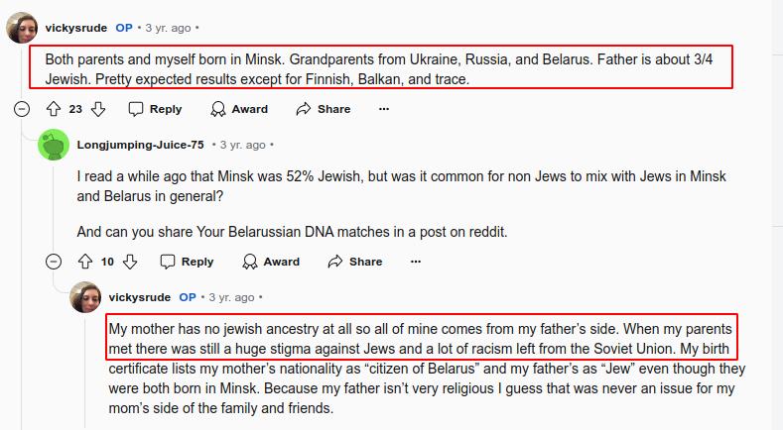Downvote Longjumping-Juice-75's comment
Viewport: 783px width, 430px height.
coord(130,262)
